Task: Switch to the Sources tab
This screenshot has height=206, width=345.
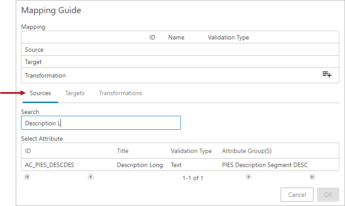Action: coord(40,93)
